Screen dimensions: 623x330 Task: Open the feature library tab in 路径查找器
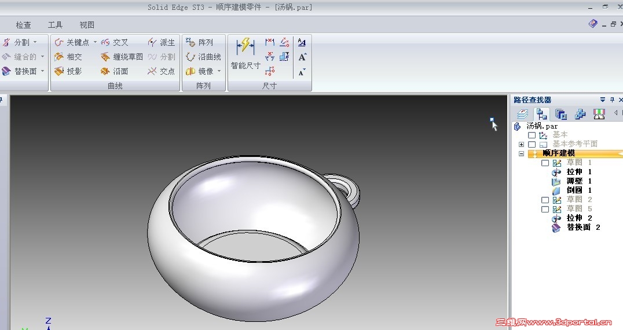tap(560, 115)
